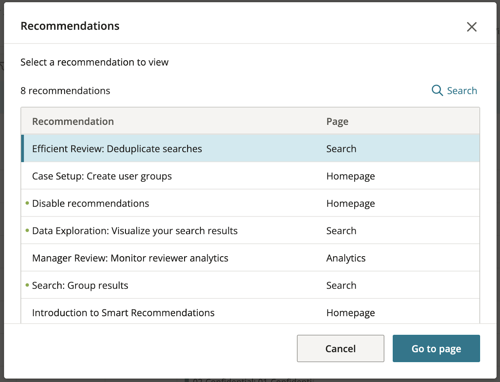Click the green indicator next to Data Exploration
The image size is (500, 382).
27,230
